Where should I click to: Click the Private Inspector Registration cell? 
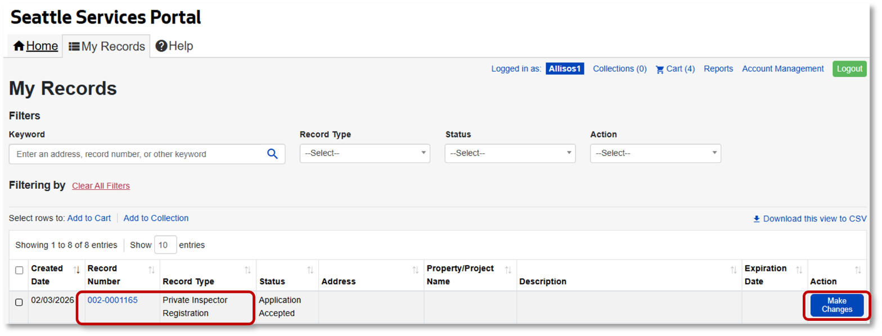click(x=208, y=307)
